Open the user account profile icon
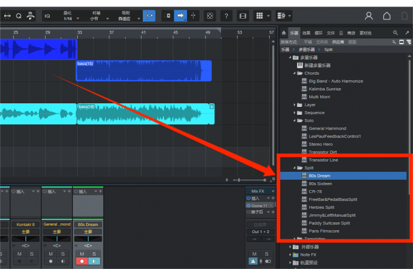This screenshot has width=413, height=269. [369, 16]
